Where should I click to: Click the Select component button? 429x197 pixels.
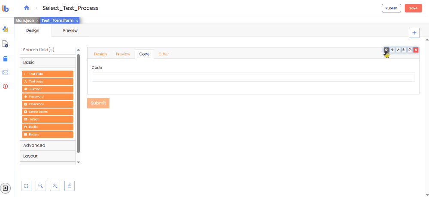click(x=48, y=119)
